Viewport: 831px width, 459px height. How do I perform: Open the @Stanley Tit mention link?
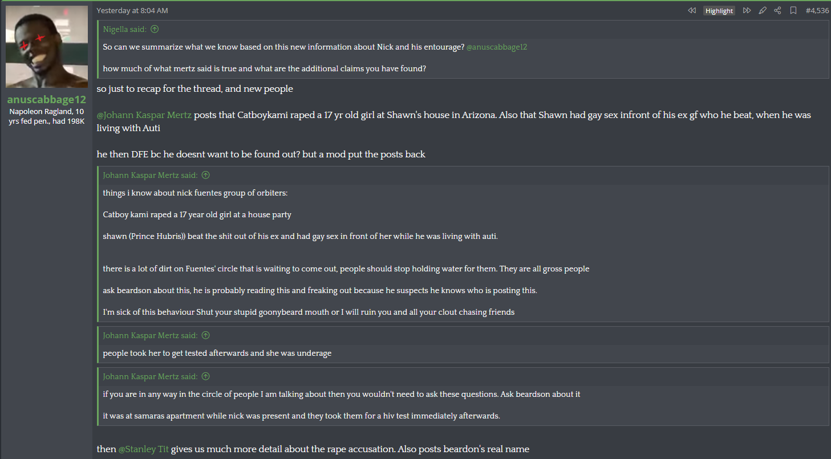tap(143, 449)
